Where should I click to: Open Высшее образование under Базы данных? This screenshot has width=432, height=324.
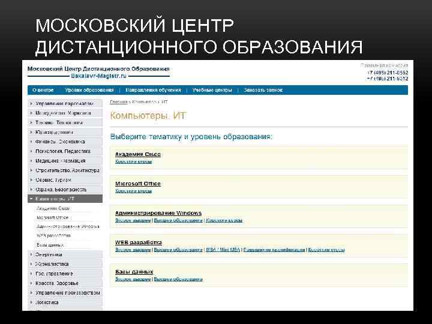pos(178,279)
